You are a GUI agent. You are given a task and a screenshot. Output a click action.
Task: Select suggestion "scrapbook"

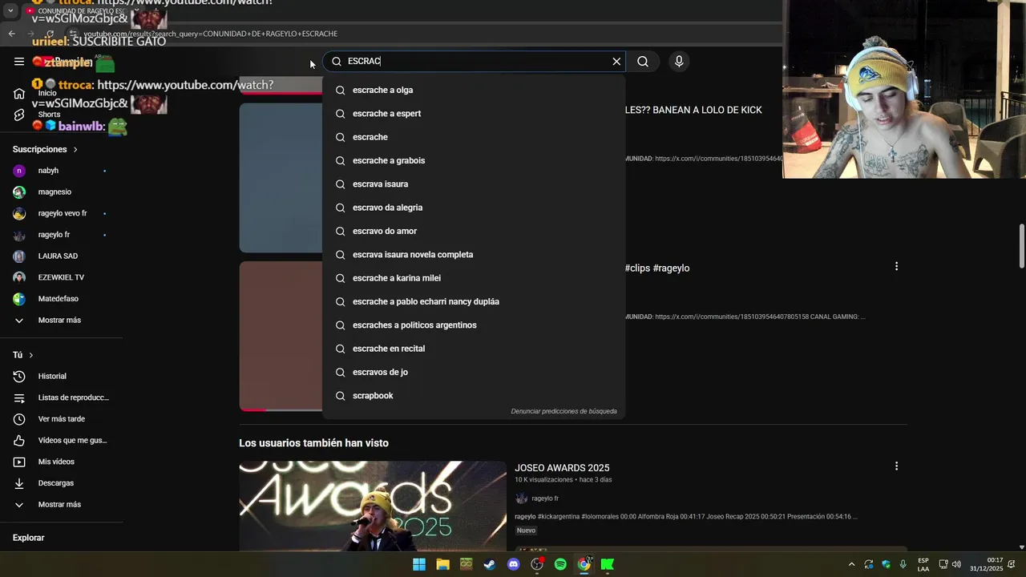[x=474, y=395]
